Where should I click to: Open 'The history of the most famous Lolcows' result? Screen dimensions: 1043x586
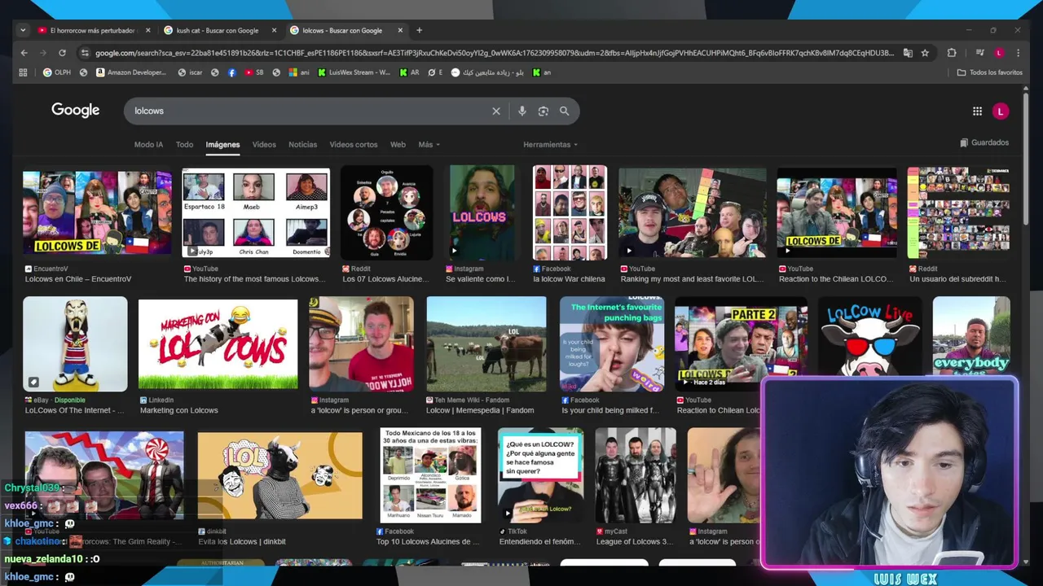(x=256, y=212)
